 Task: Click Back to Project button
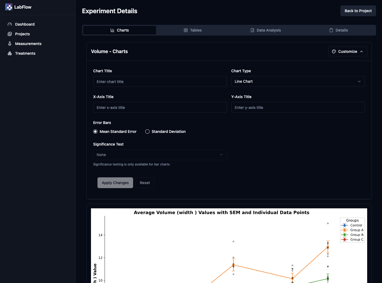(358, 11)
